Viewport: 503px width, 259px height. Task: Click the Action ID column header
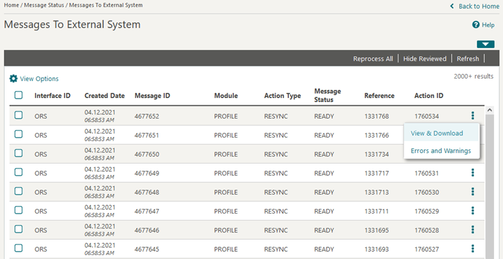pos(428,95)
